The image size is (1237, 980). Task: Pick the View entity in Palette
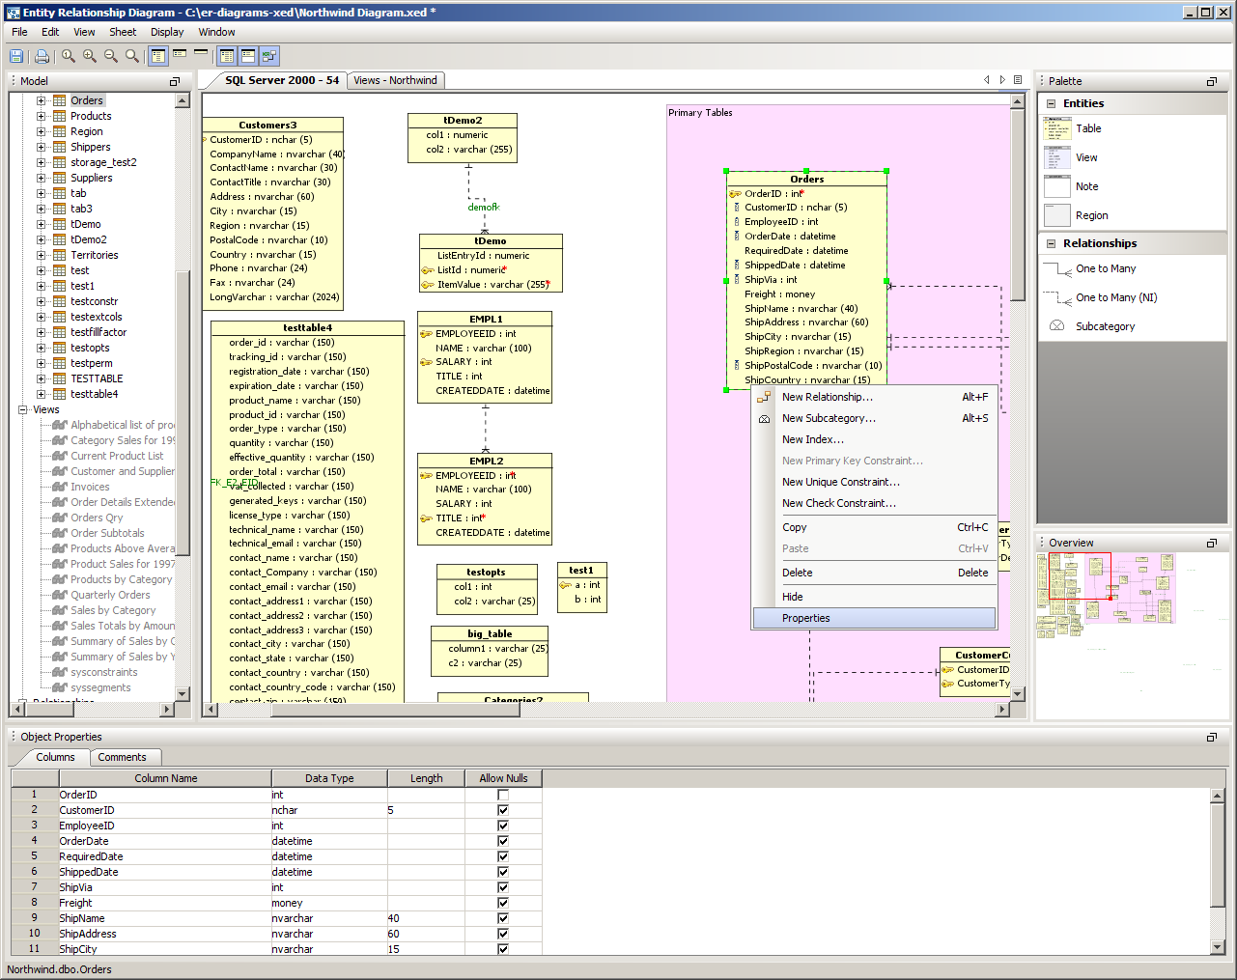pos(1086,157)
